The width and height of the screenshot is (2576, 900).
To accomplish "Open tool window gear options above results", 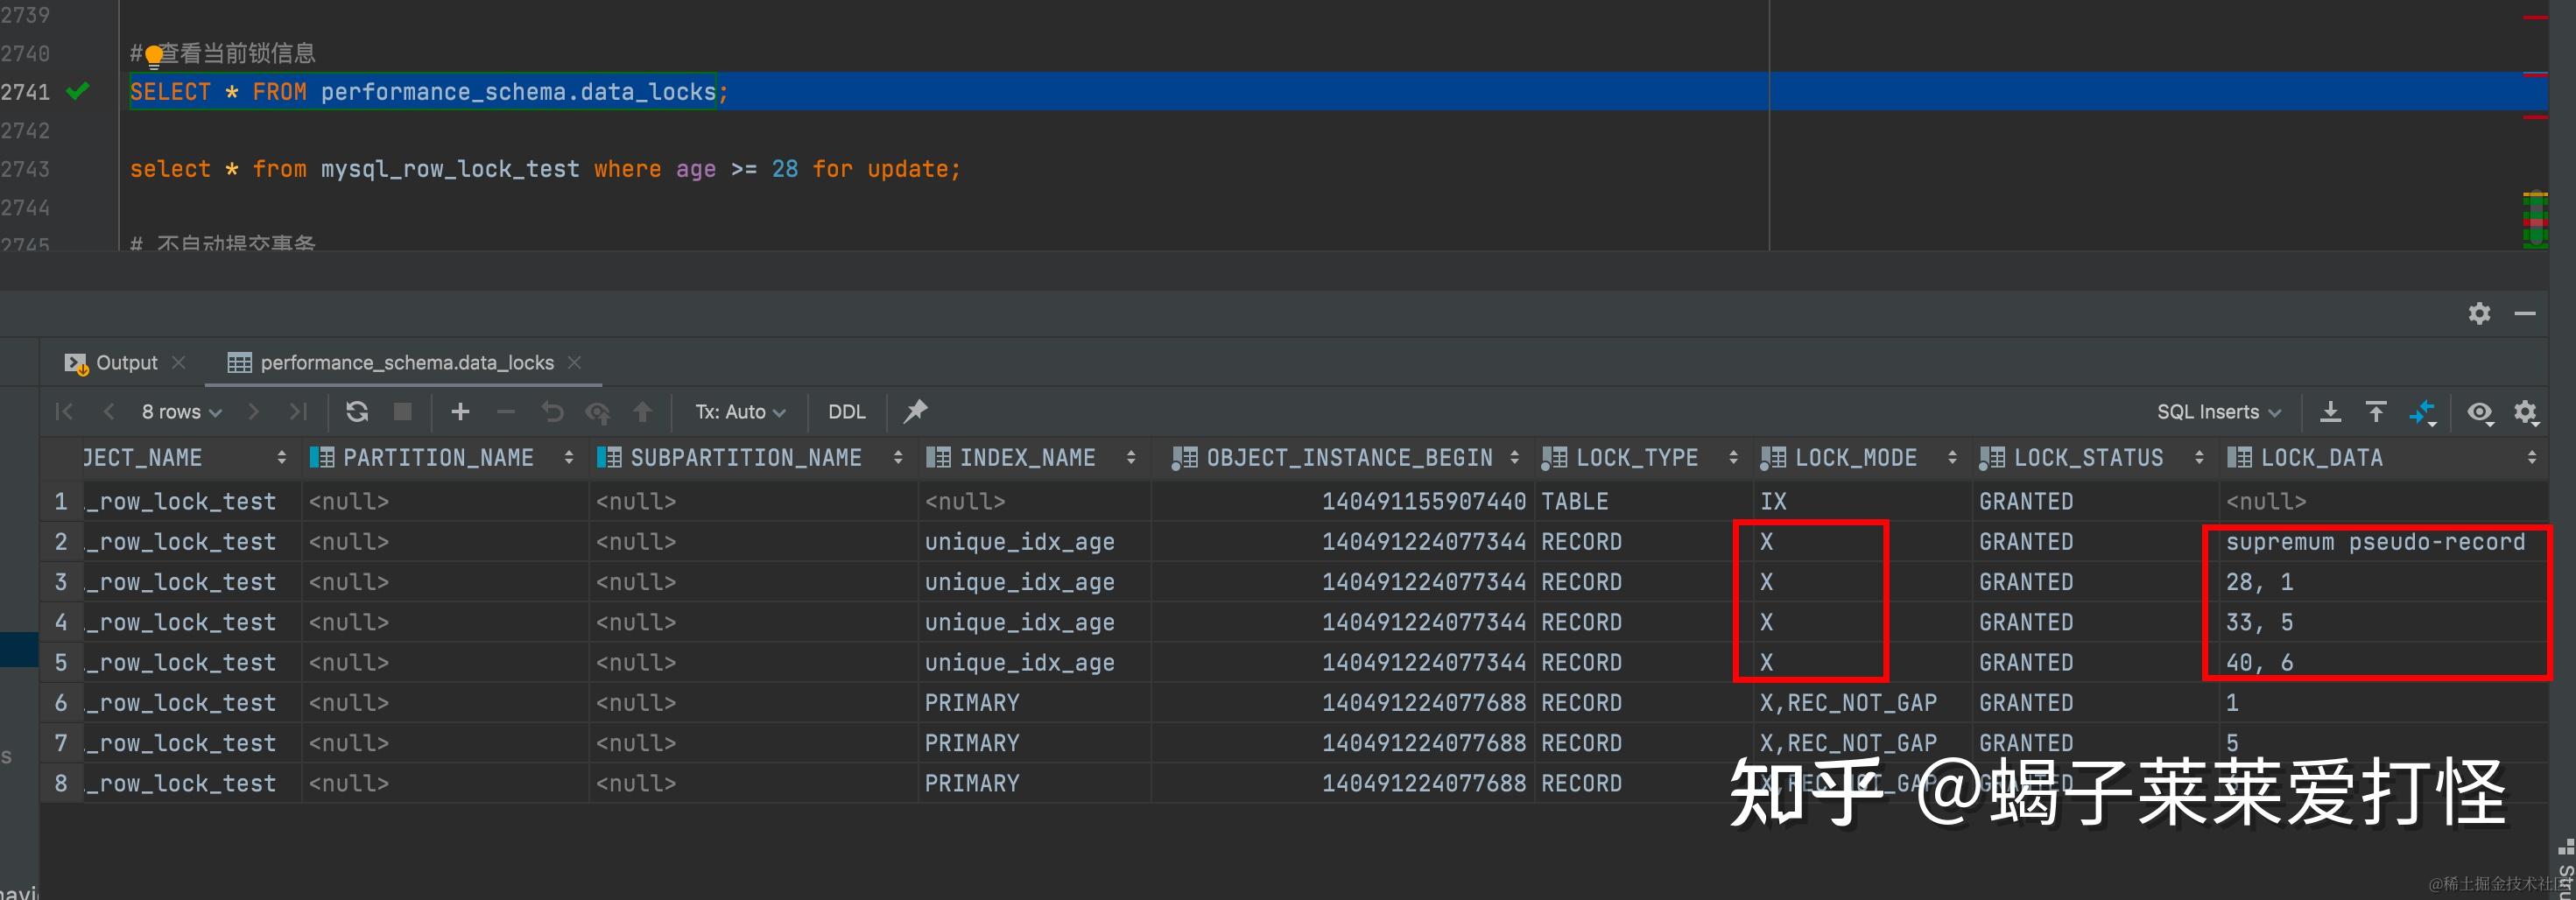I will point(2479,314).
